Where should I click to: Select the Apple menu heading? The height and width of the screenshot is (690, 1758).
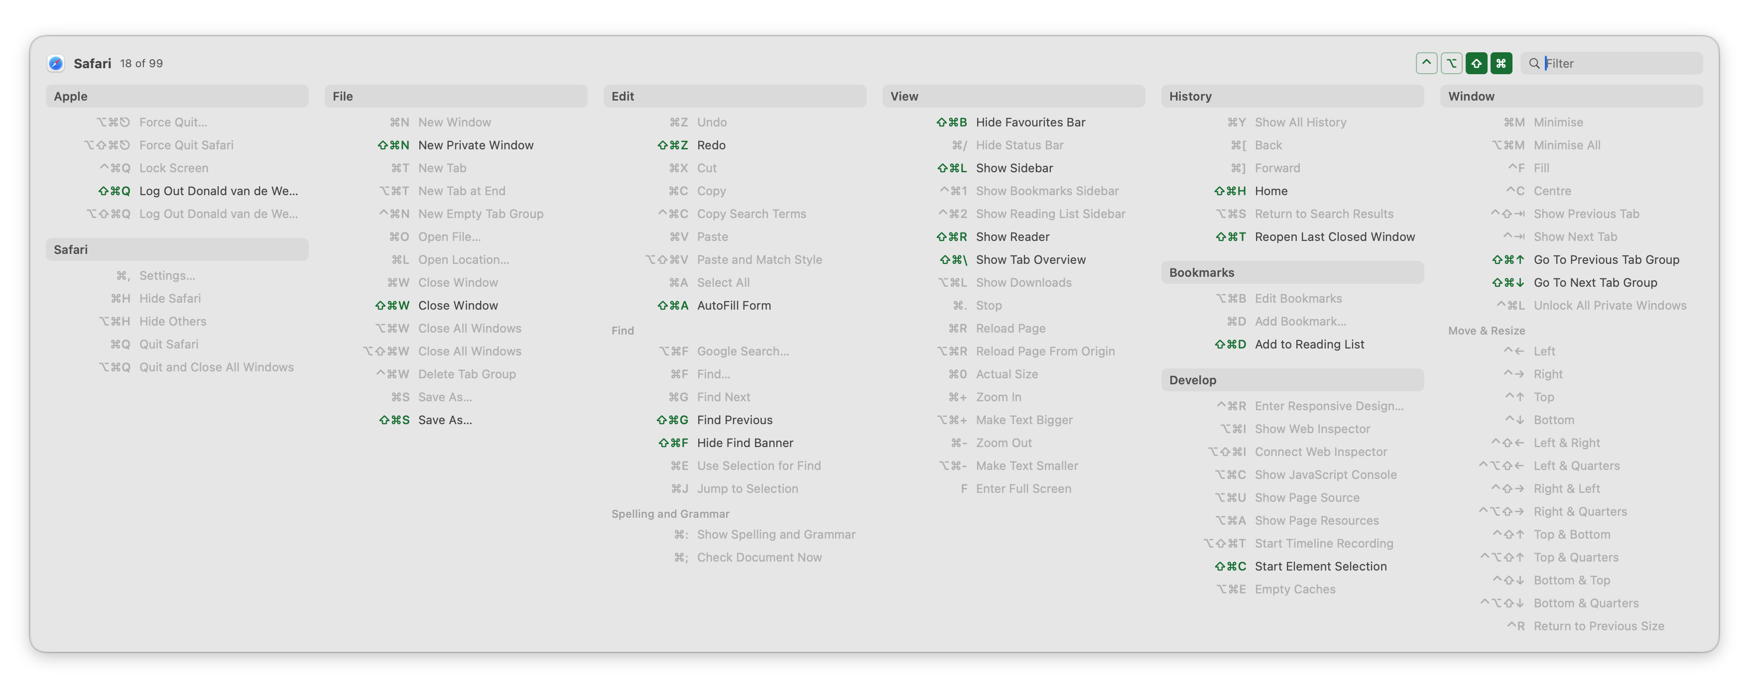pos(177,96)
